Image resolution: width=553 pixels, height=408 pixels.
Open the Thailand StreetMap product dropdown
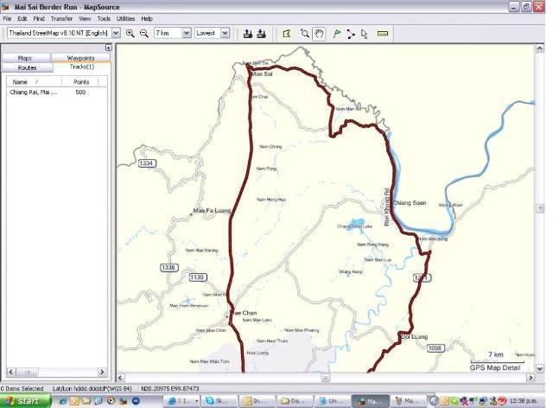(x=116, y=33)
